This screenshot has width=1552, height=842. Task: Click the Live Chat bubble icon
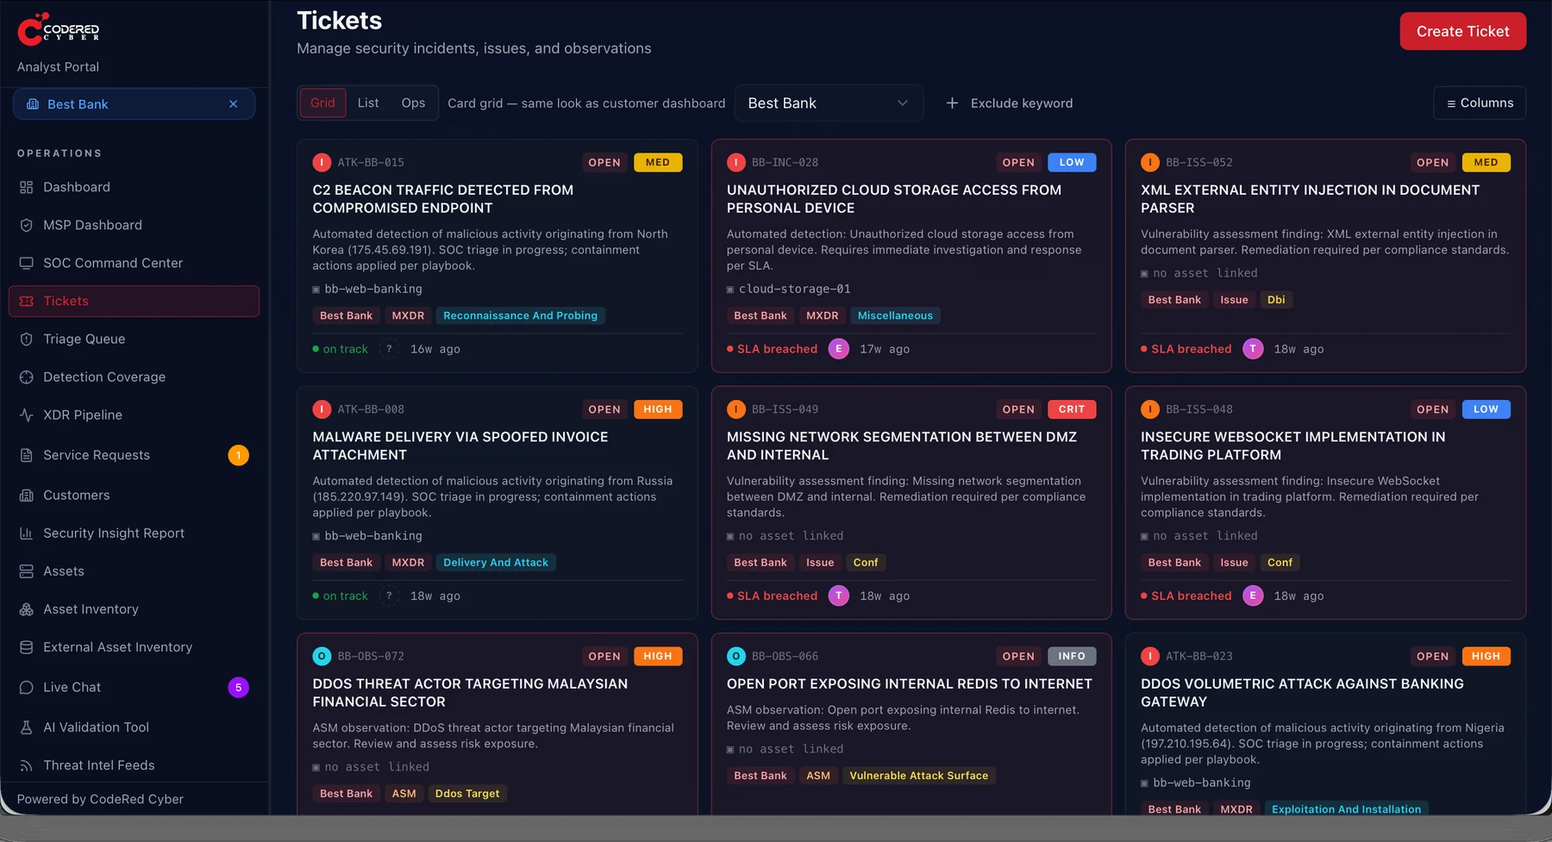[x=27, y=688]
